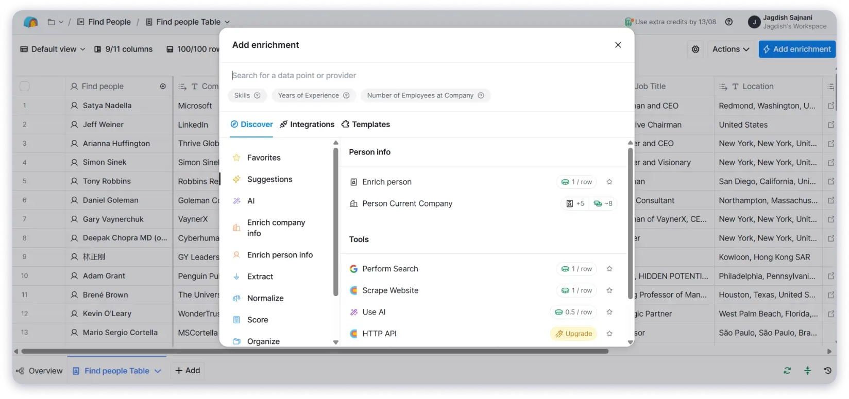Open the Default view dropdown
Screen dimensions: 849x399
coord(53,49)
